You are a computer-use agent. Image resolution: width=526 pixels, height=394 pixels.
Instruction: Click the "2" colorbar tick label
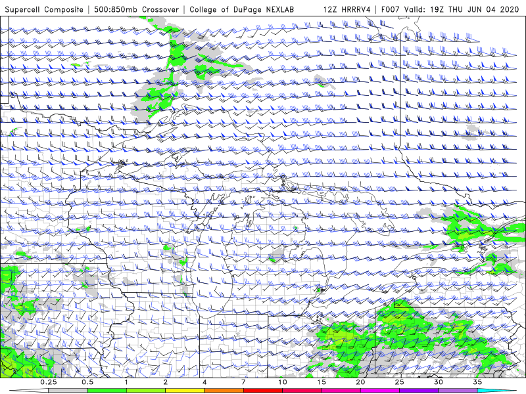point(166,382)
